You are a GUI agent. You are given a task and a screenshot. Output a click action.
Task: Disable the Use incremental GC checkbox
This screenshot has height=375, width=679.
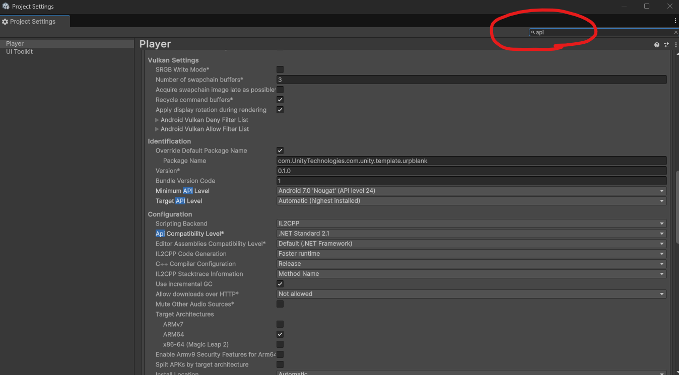pyautogui.click(x=280, y=284)
